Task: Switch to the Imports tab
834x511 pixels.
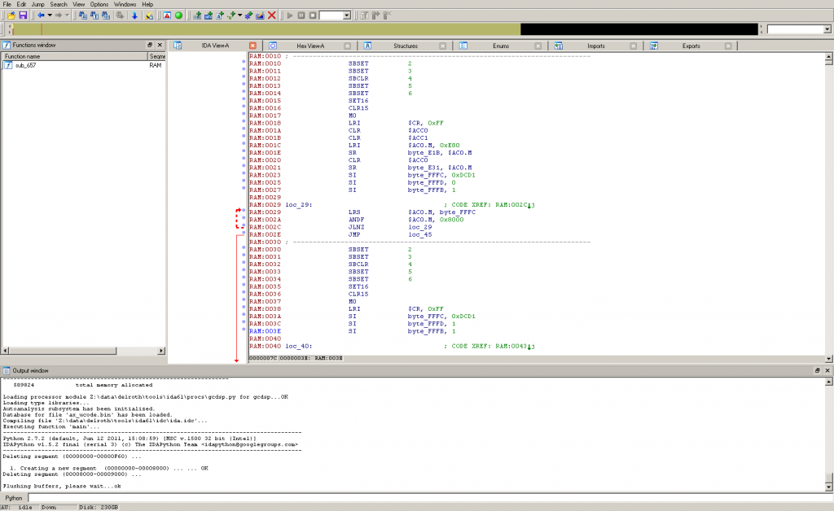Action: [x=595, y=46]
